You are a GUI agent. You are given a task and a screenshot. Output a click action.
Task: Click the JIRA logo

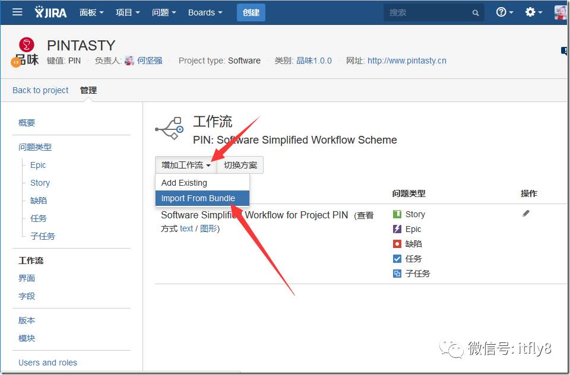[50, 12]
